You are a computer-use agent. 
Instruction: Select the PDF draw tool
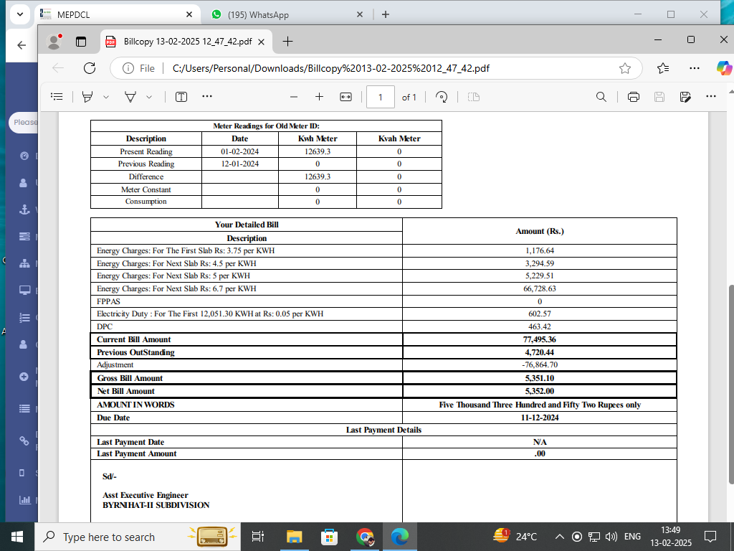coord(130,97)
